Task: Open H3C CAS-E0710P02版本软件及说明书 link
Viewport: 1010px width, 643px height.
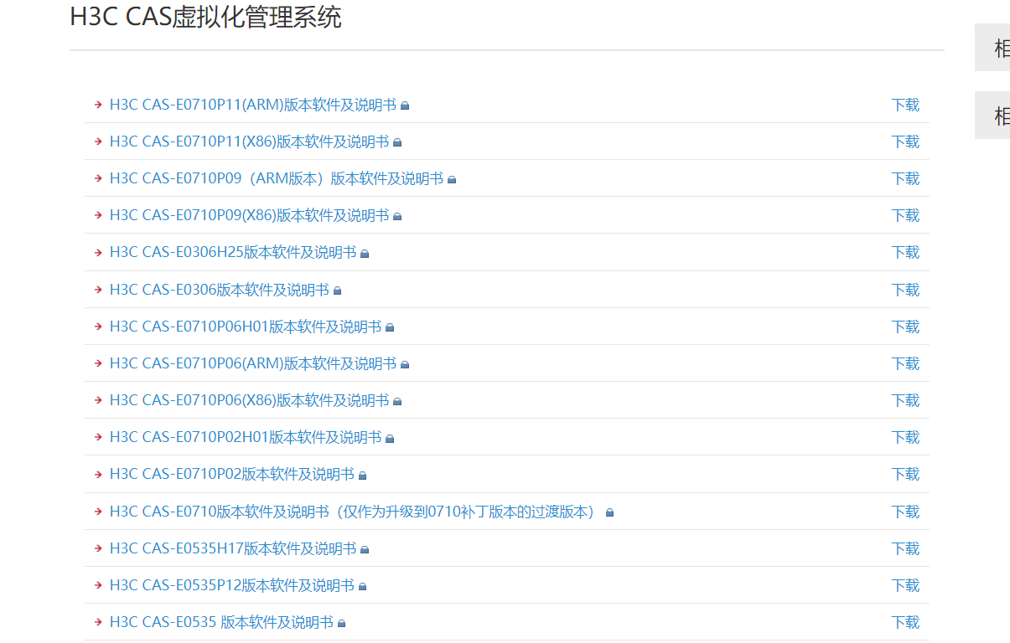Action: (x=232, y=474)
